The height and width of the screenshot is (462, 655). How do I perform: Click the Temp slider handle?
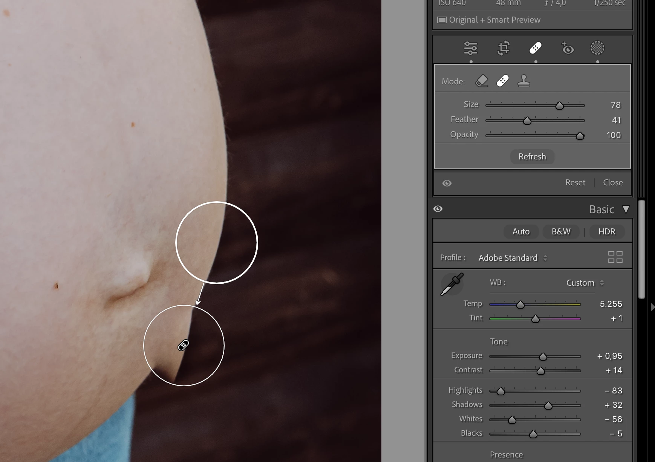(520, 305)
